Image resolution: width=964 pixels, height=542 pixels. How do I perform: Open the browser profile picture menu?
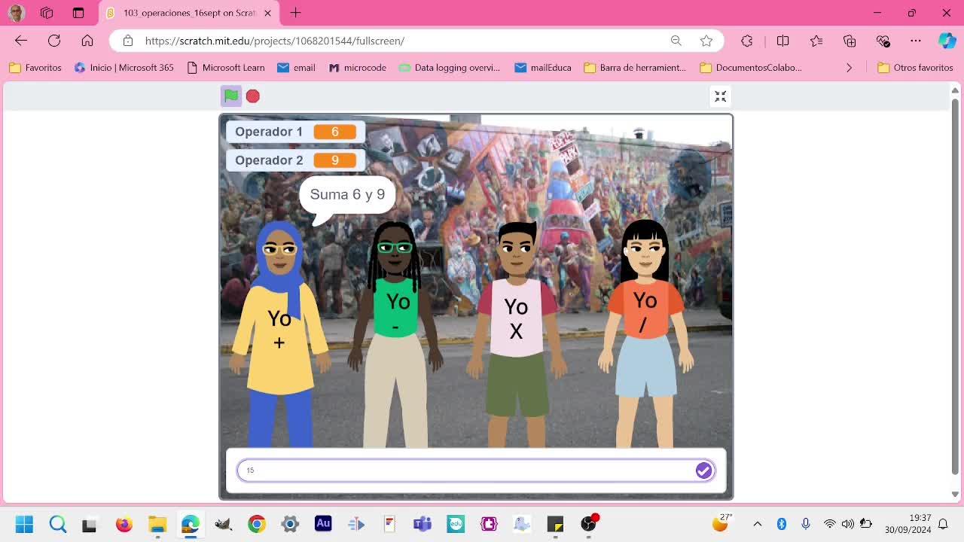[x=16, y=13]
